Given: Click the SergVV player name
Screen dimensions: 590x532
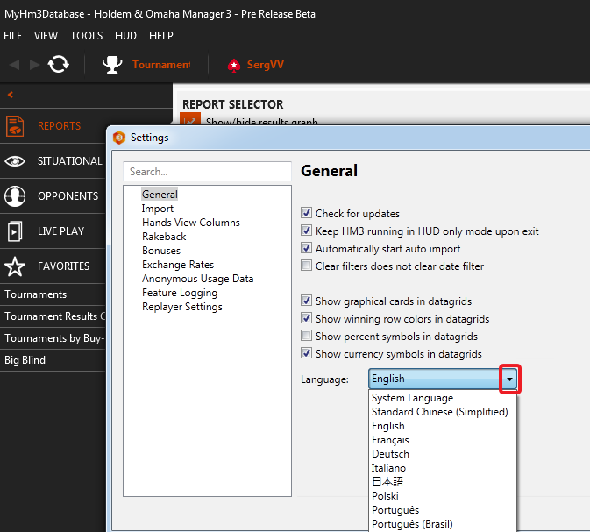Looking at the screenshot, I should pyautogui.click(x=266, y=65).
